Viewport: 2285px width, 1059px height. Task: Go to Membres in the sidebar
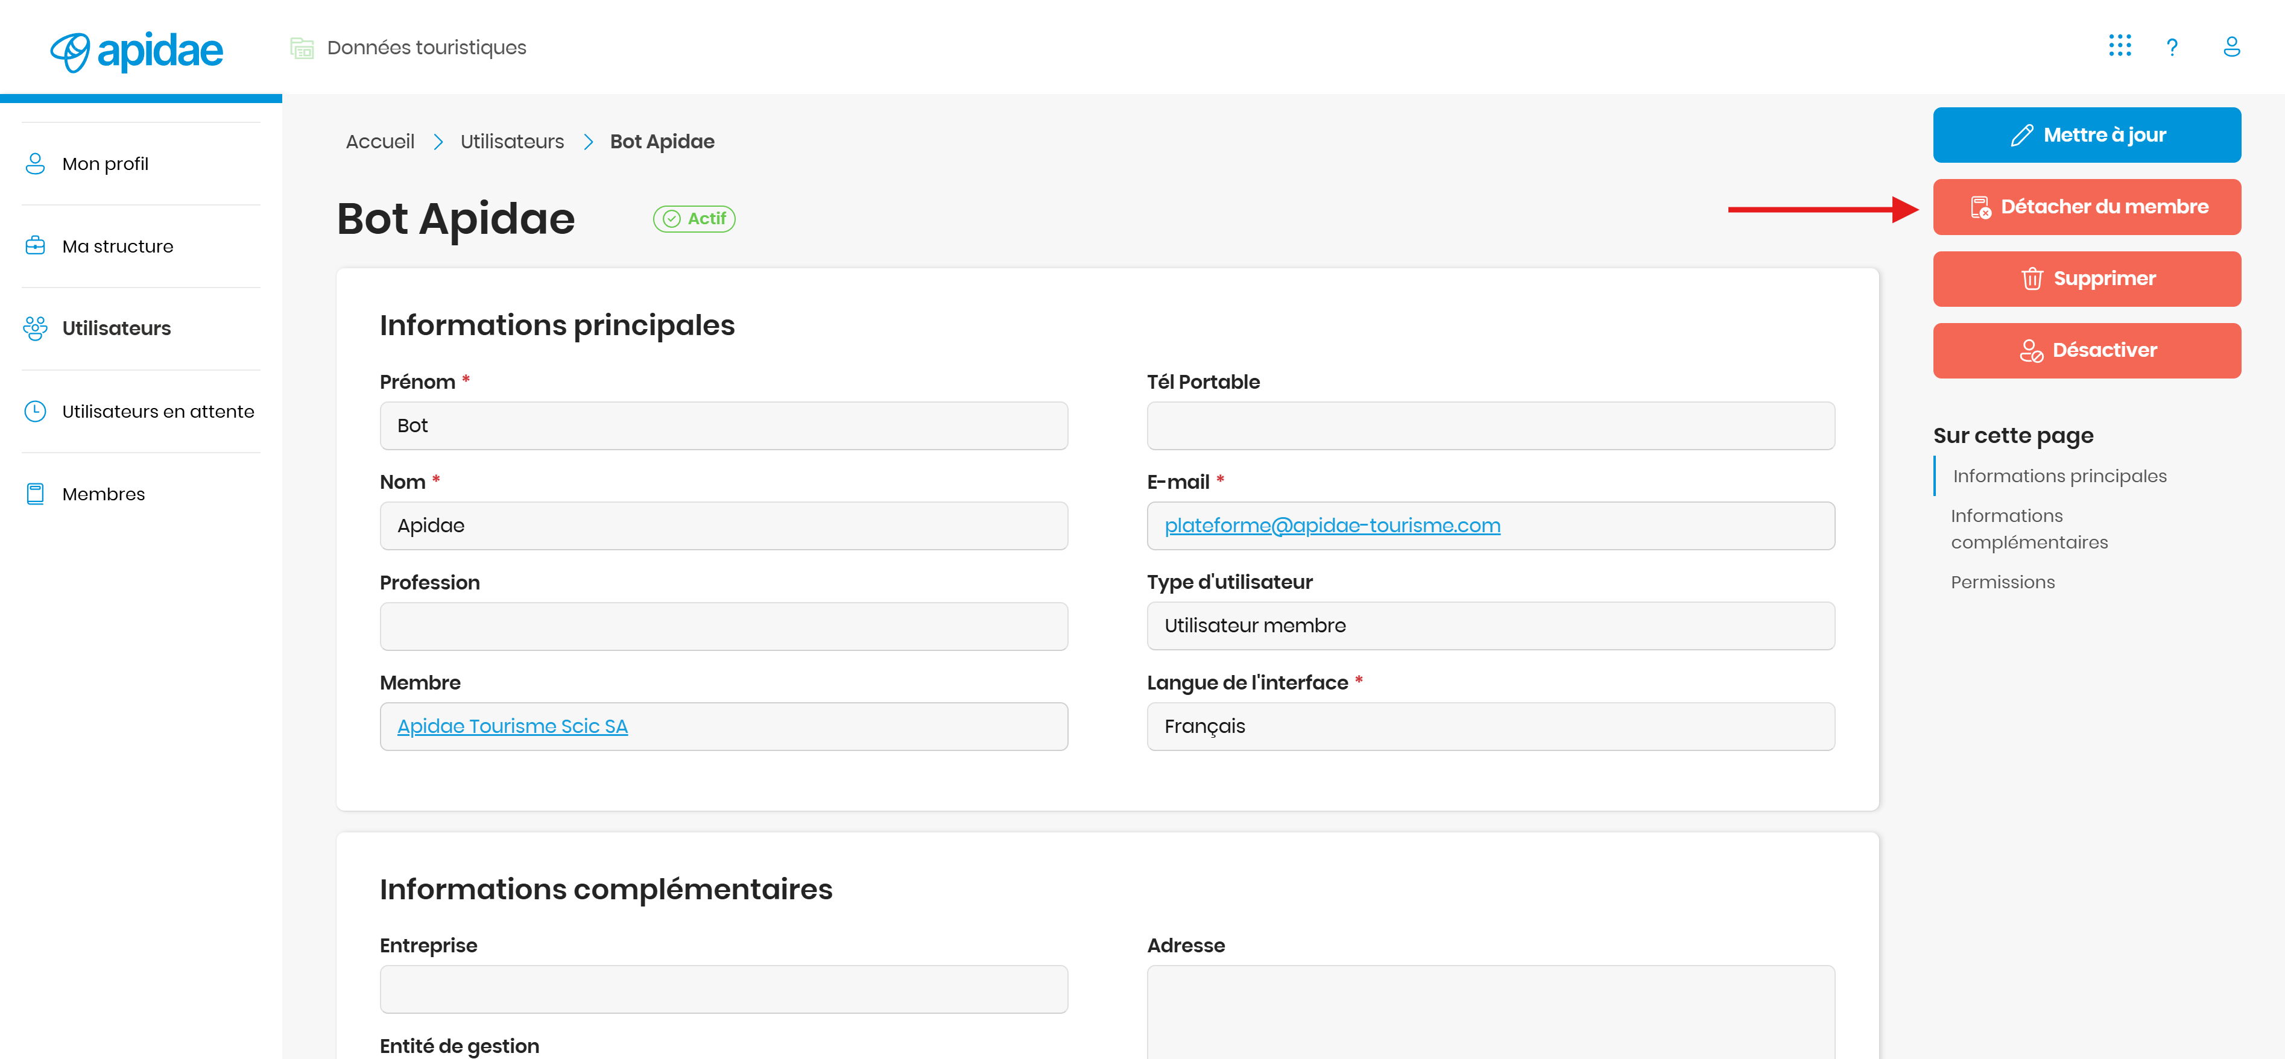(103, 494)
